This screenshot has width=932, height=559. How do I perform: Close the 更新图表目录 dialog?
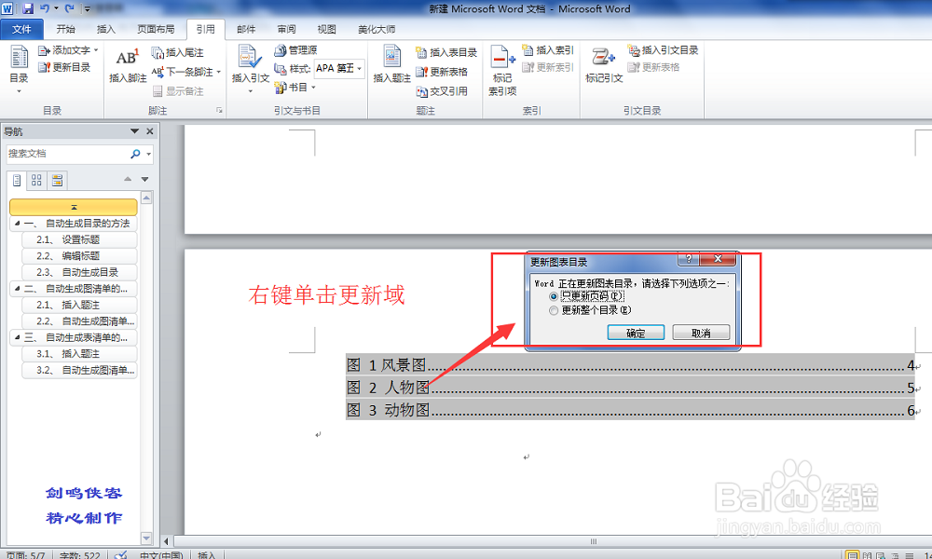tap(718, 259)
